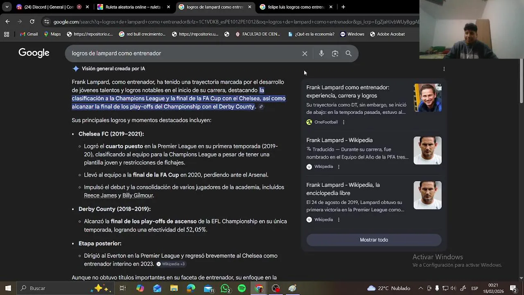Open Frank Lampard - Wikipedia, la enciclopedia libre
The width and height of the screenshot is (524, 295).
343,189
